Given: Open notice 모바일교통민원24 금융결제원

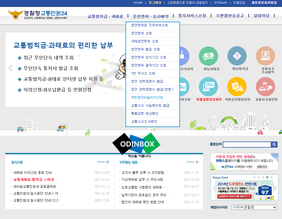Looking at the screenshot, I should 34,186.
